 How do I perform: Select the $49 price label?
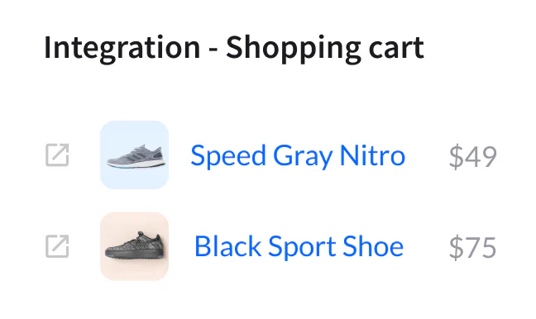(473, 156)
